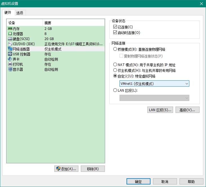Switch to the 选项 tab
206x187 pixels.
20,13
